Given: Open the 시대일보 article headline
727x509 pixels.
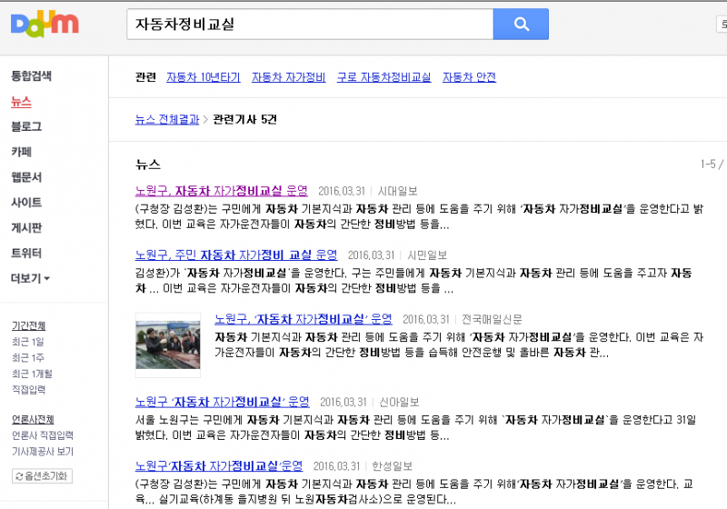Looking at the screenshot, I should 222,191.
